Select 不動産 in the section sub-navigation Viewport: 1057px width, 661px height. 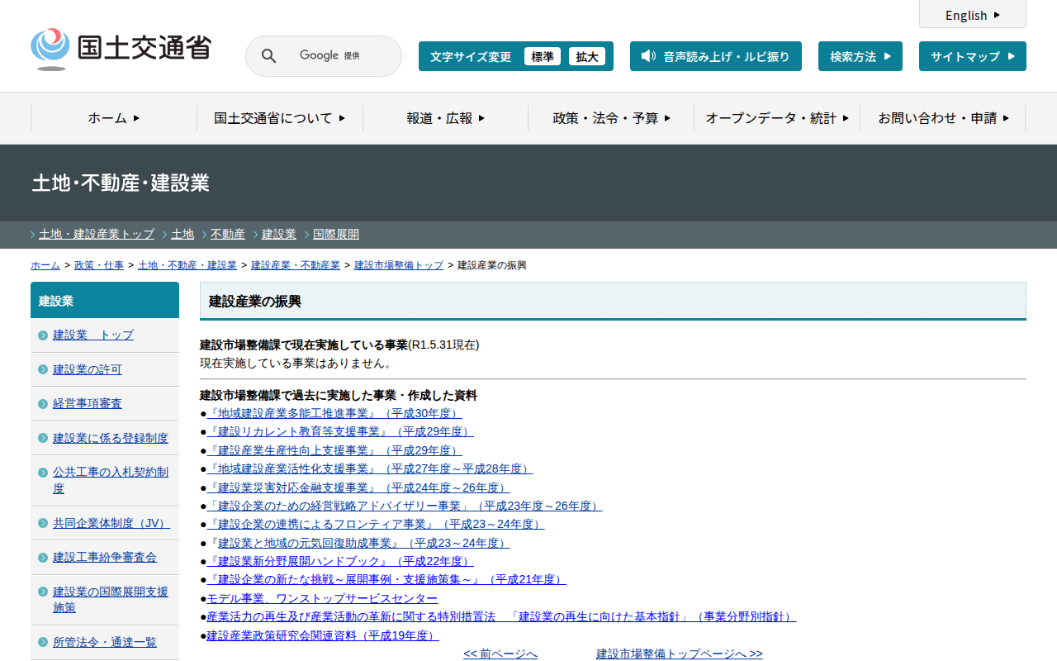[227, 234]
